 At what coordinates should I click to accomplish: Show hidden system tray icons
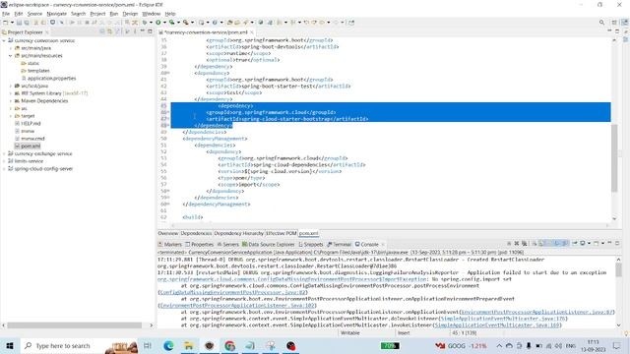[x=499, y=345]
